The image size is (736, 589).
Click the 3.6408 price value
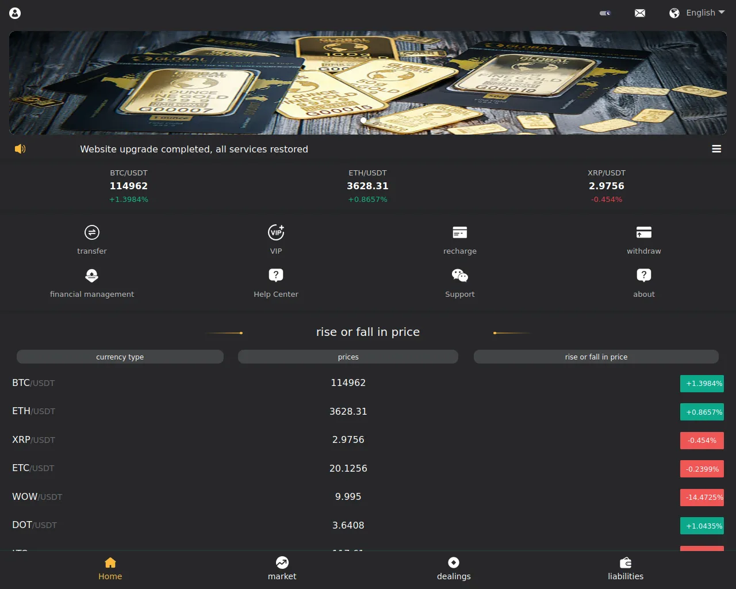pos(348,525)
